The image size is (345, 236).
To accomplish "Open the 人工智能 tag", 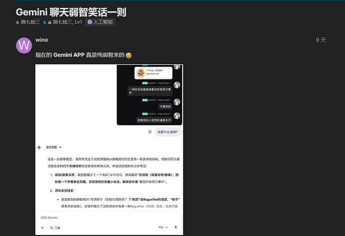I will (x=100, y=22).
